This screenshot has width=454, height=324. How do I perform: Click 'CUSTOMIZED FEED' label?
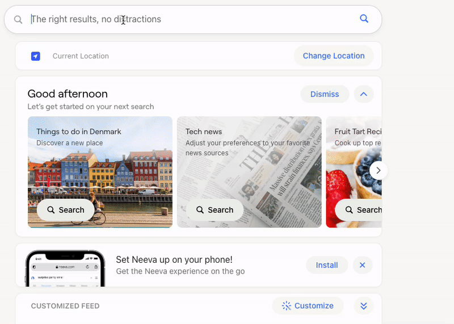(65, 306)
